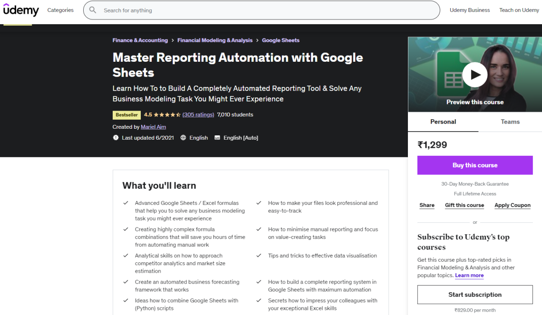Go to Google Sheets breadcrumb
The image size is (542, 315).
pos(281,40)
